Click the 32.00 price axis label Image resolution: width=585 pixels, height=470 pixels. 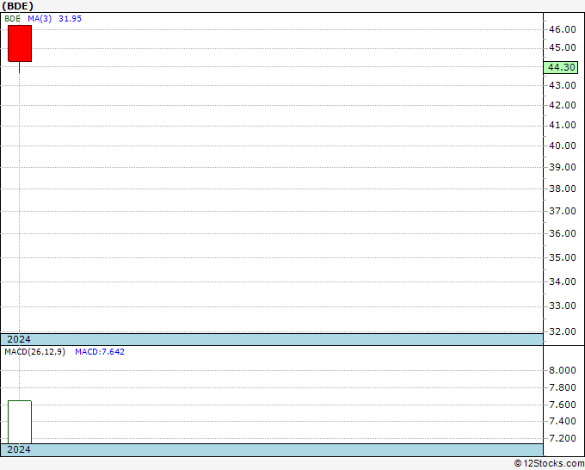[x=563, y=331]
